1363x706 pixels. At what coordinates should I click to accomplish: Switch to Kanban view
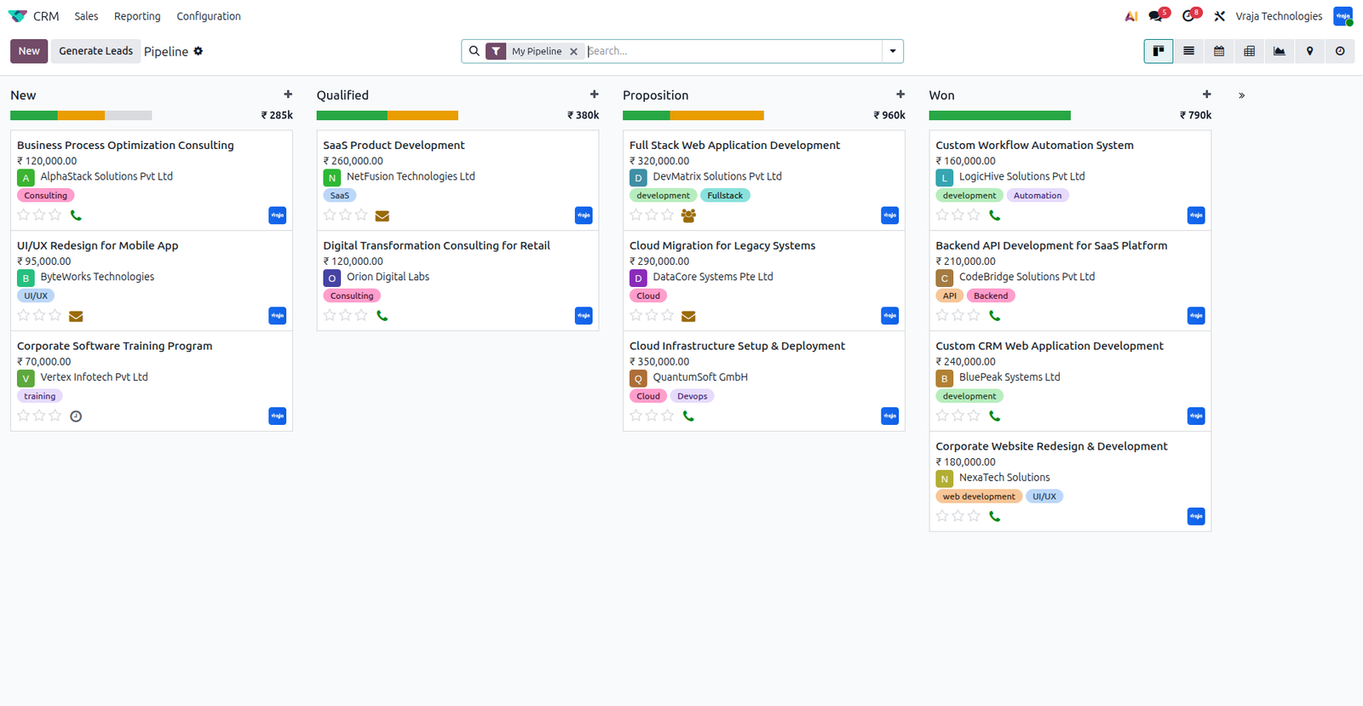pos(1159,51)
